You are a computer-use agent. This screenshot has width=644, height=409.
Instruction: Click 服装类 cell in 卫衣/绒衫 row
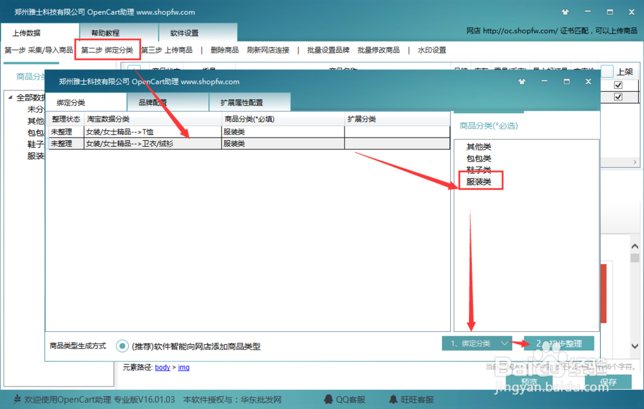coord(283,143)
